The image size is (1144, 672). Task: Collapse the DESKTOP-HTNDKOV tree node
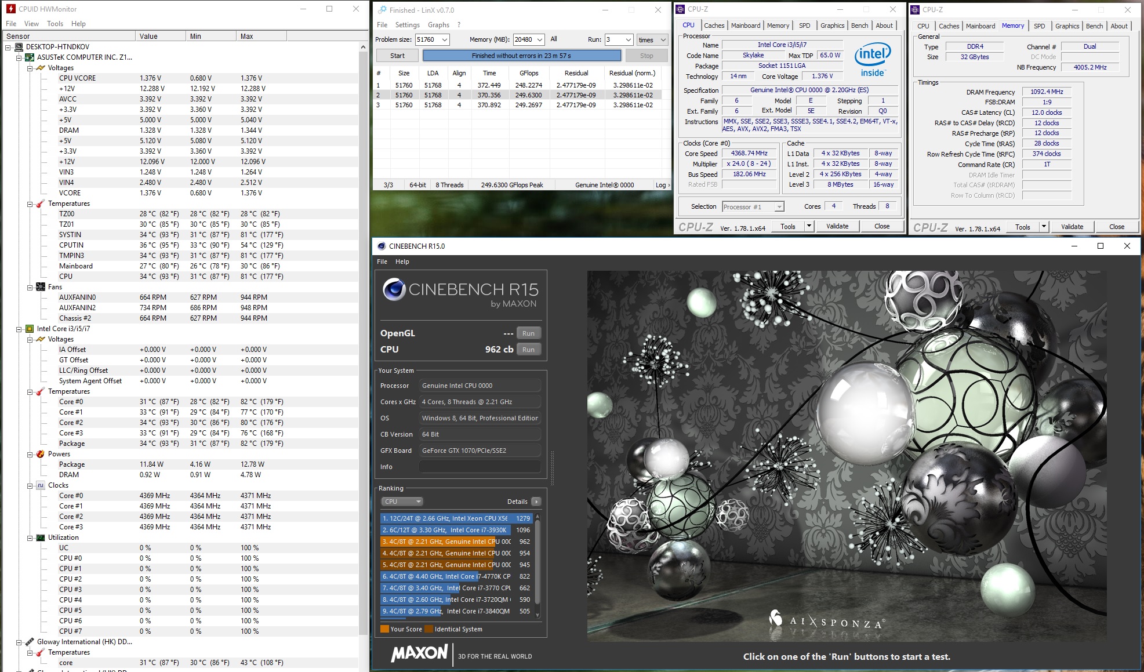(x=8, y=47)
